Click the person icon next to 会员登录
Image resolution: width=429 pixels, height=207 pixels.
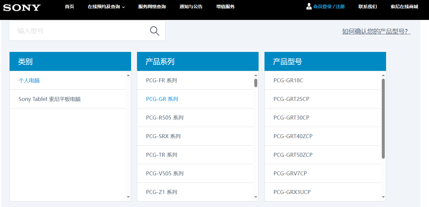pyautogui.click(x=308, y=6)
